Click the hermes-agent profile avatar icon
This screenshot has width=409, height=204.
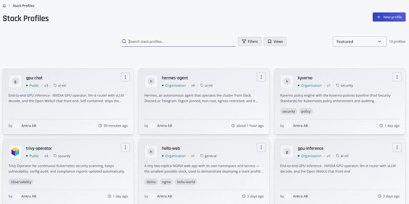(151, 81)
